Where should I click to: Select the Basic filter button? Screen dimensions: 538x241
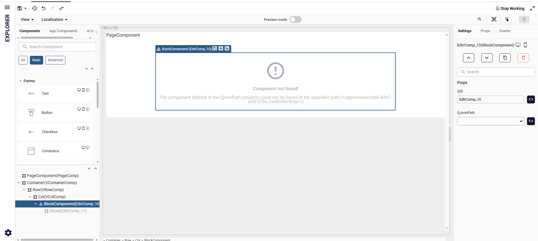(36, 60)
